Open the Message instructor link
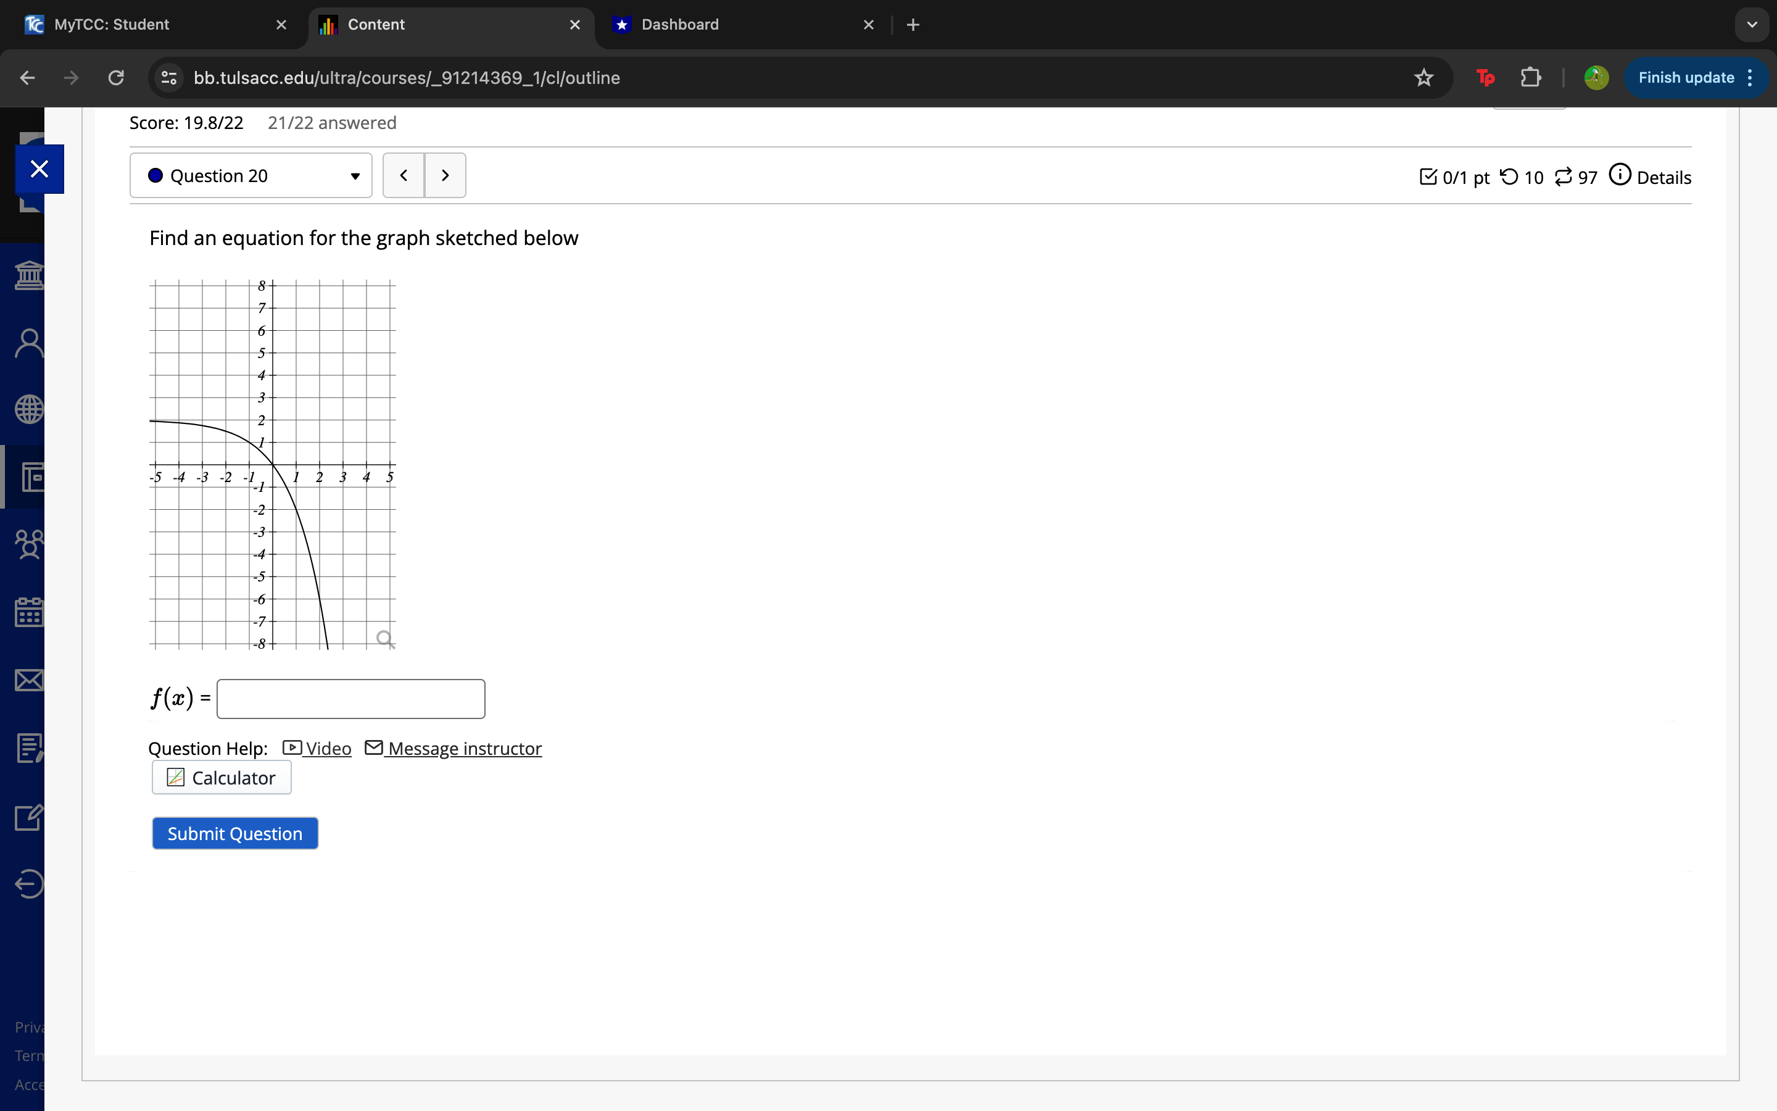 click(x=464, y=748)
